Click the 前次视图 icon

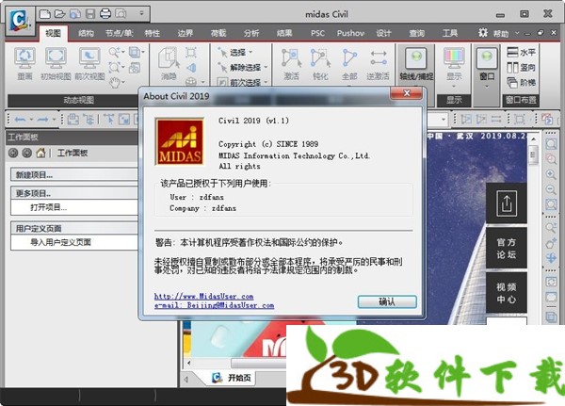coord(89,64)
